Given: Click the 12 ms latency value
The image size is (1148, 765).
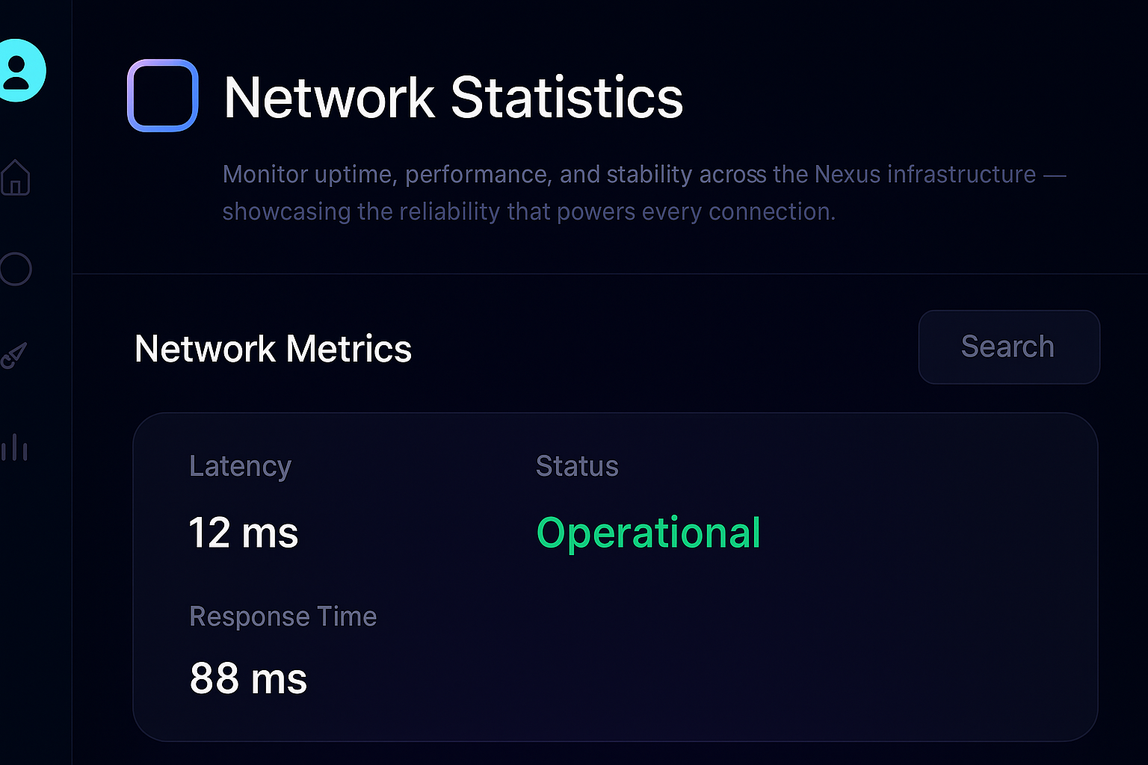Looking at the screenshot, I should click(244, 533).
